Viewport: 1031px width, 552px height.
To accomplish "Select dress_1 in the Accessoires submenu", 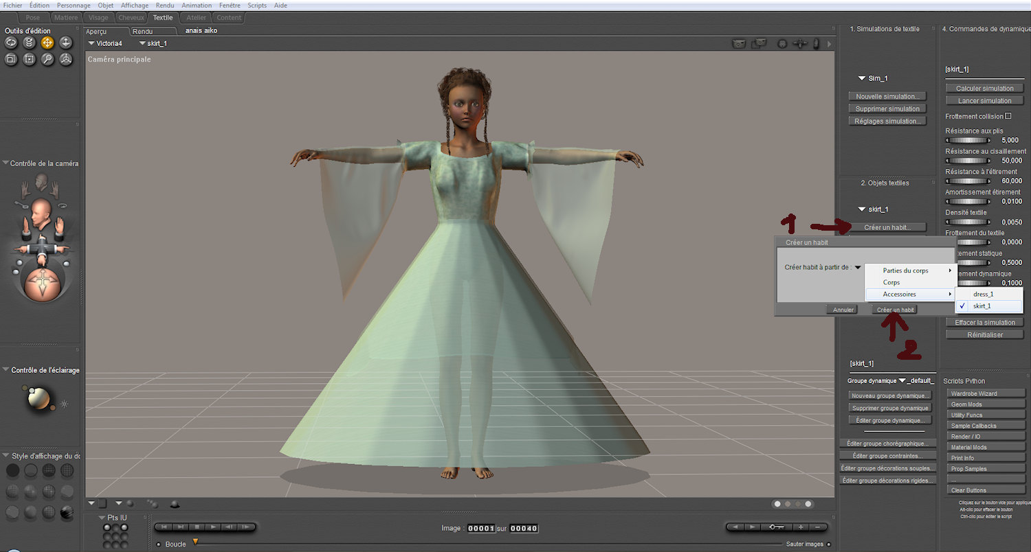I will [988, 294].
